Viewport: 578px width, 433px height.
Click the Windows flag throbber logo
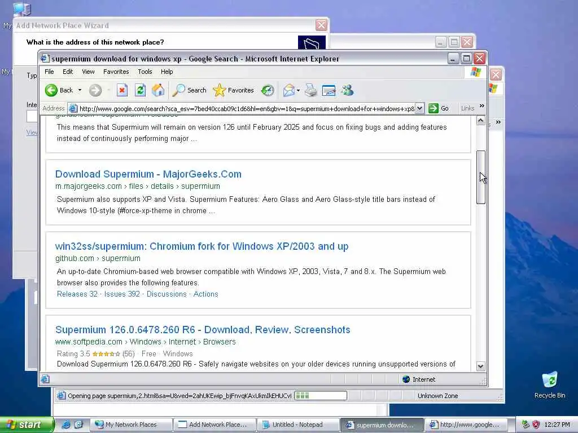pos(476,72)
